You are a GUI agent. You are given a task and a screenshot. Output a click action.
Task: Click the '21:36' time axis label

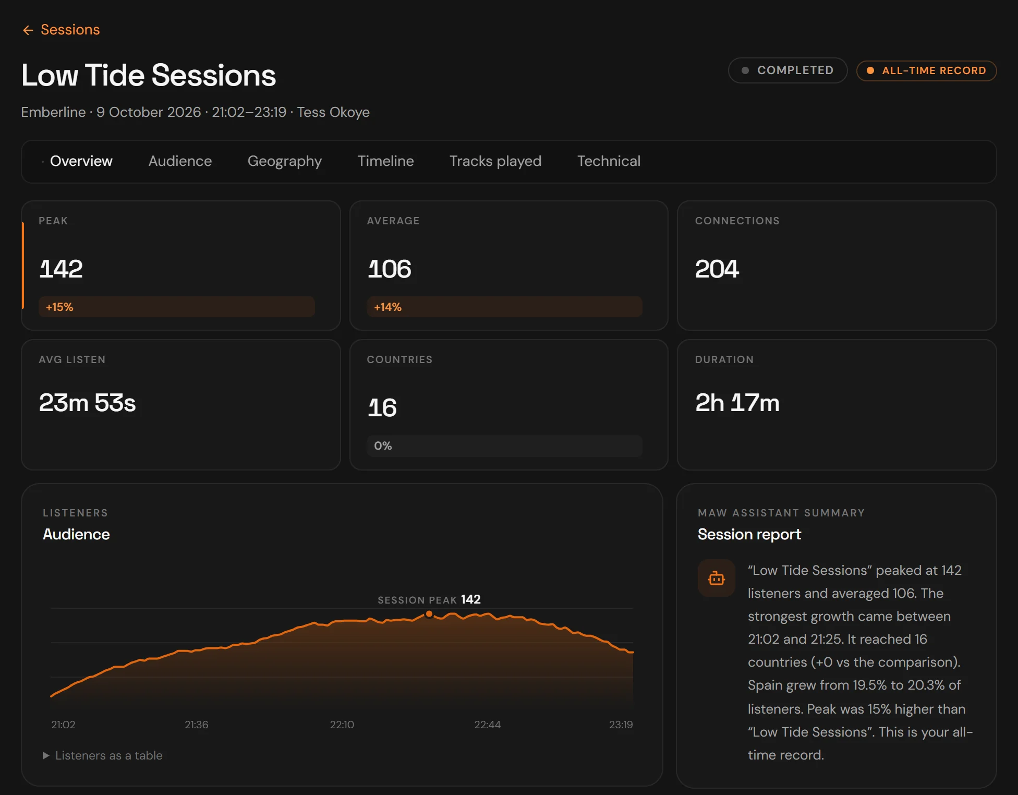point(196,724)
